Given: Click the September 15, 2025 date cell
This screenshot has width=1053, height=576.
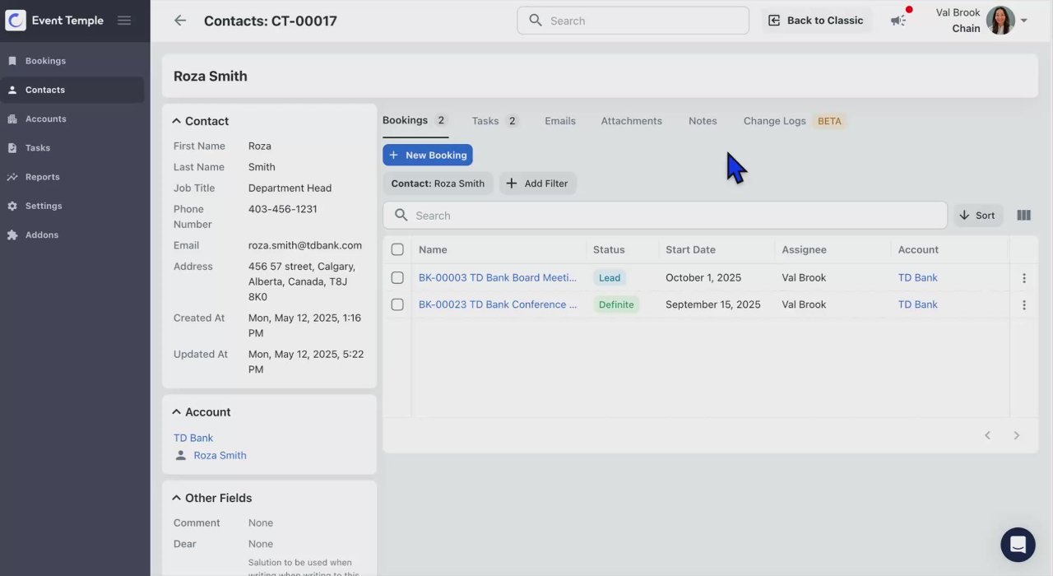Looking at the screenshot, I should (x=713, y=304).
